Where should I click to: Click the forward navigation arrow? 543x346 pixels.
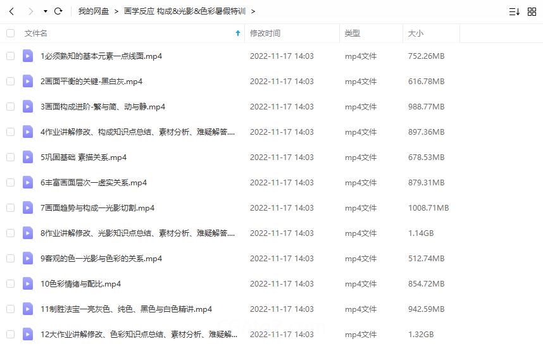(x=30, y=11)
